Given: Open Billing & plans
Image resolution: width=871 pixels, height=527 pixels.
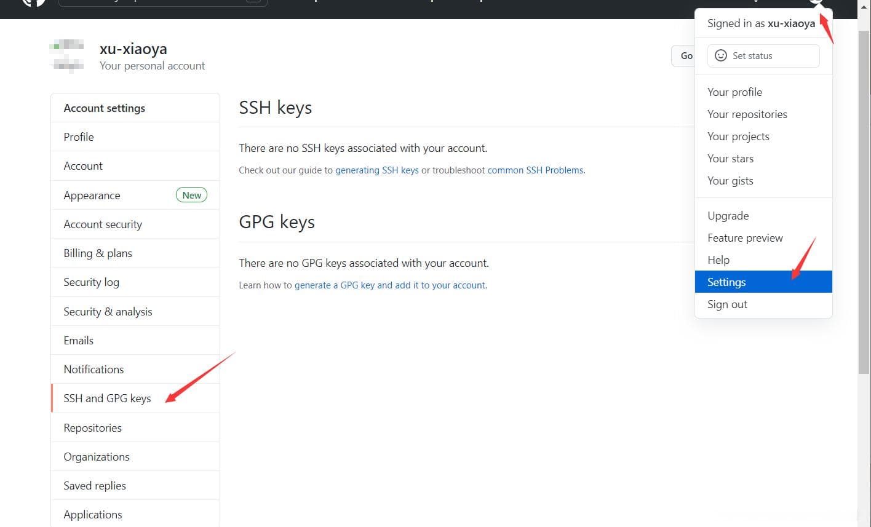Looking at the screenshot, I should point(135,253).
